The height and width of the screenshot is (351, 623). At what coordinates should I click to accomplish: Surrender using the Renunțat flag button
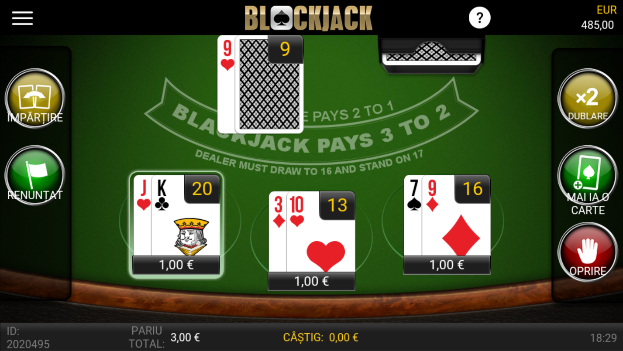35,175
